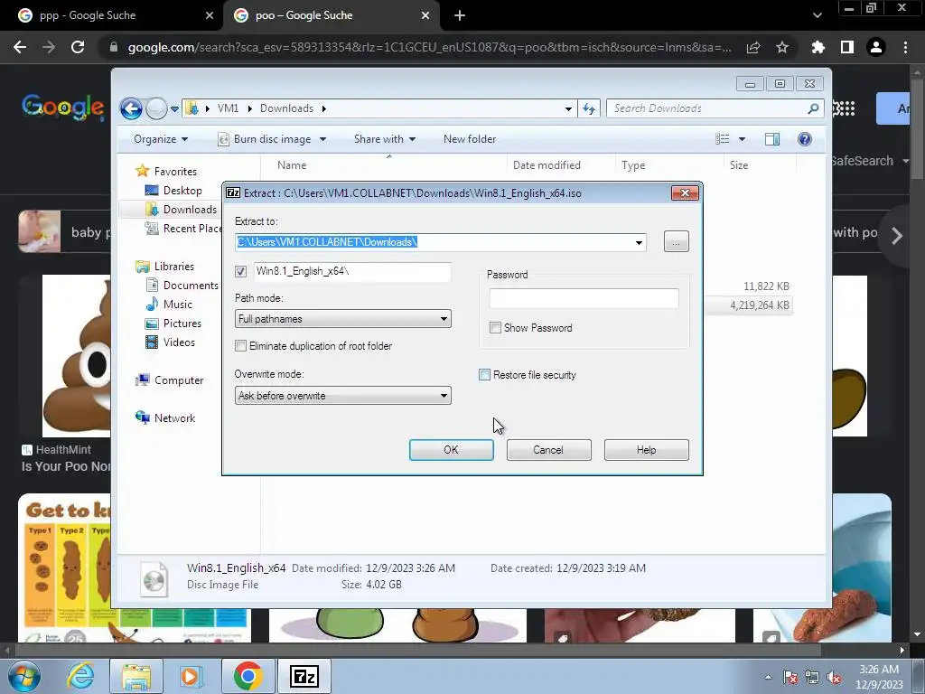Open the Organize menu in Explorer
Viewport: 925px width, 694px height.
161,139
